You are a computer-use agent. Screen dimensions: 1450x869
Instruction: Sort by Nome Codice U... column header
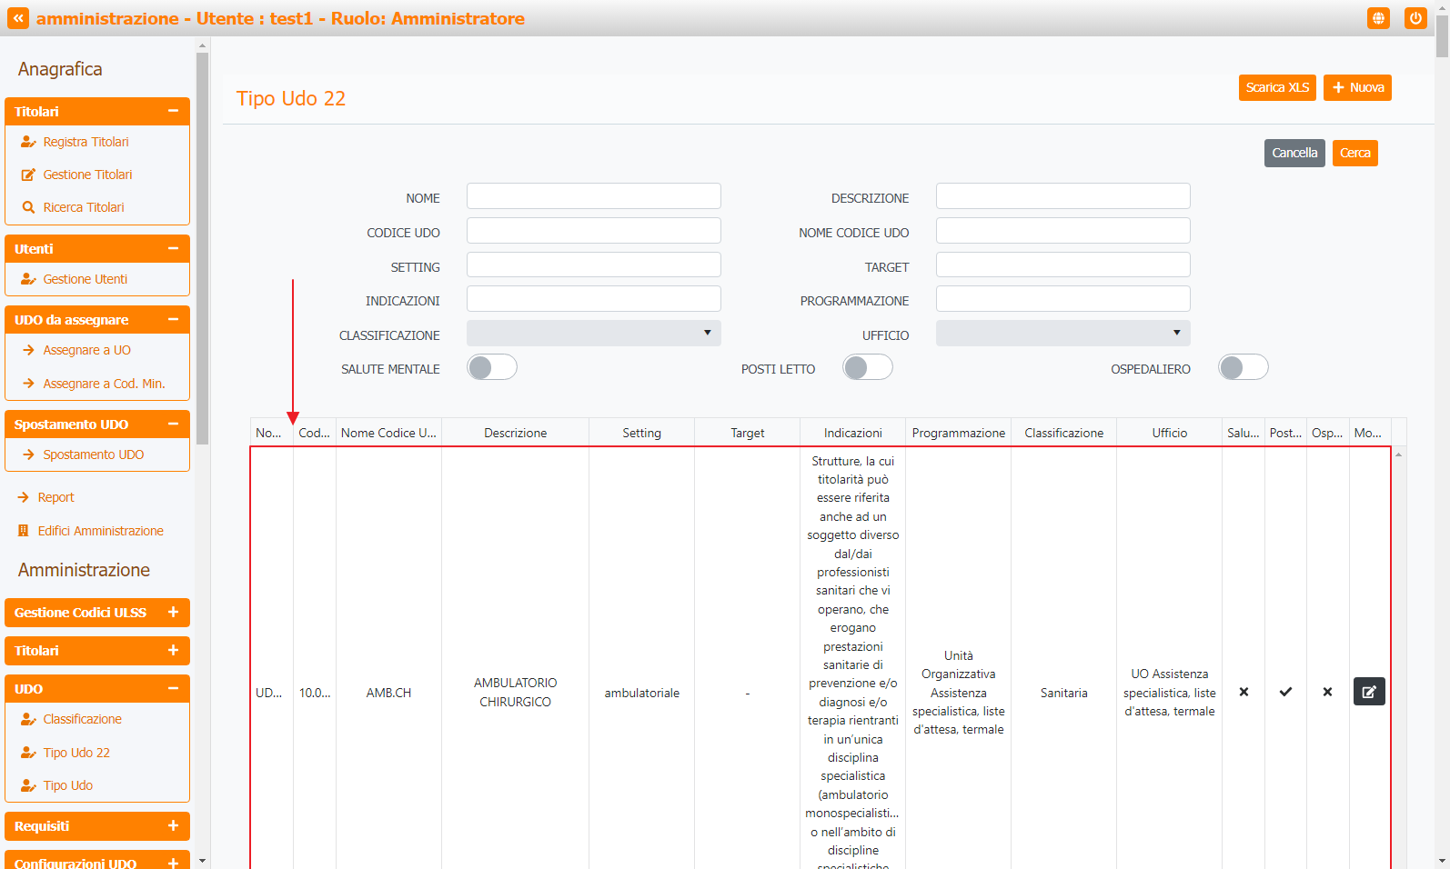[388, 433]
